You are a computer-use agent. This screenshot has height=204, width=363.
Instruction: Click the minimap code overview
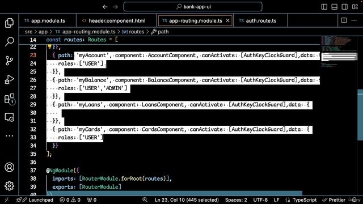click(x=339, y=52)
